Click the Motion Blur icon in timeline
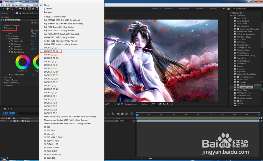 coord(127,114)
